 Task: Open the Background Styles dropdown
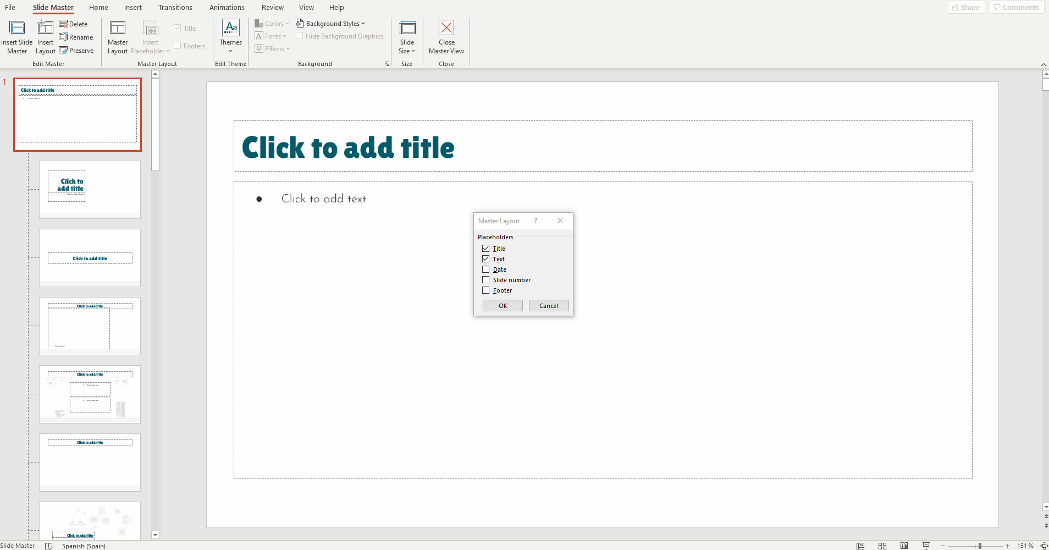pos(331,24)
